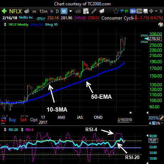Click the OND time axis label
Screen dimensions: 164x164
click(98, 117)
